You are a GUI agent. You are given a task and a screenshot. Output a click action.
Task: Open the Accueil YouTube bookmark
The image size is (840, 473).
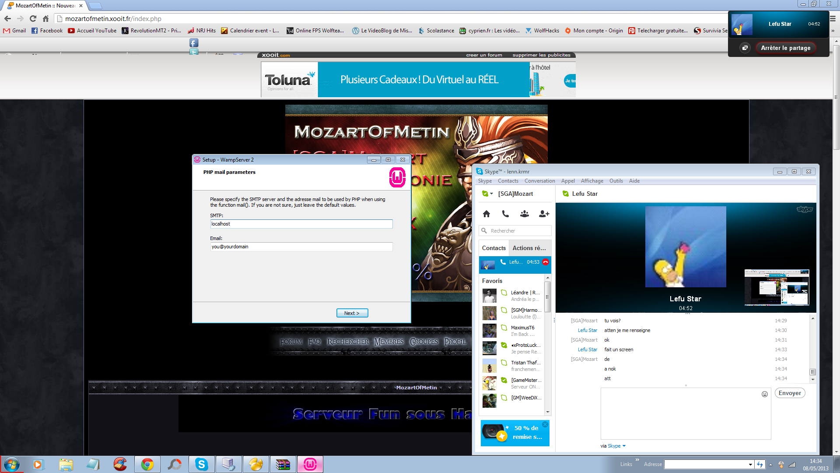point(92,31)
